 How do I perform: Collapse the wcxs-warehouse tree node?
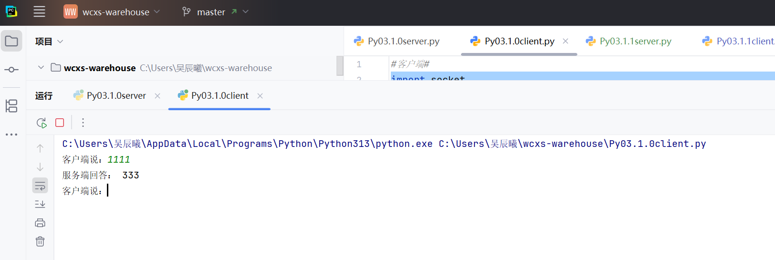pos(41,68)
